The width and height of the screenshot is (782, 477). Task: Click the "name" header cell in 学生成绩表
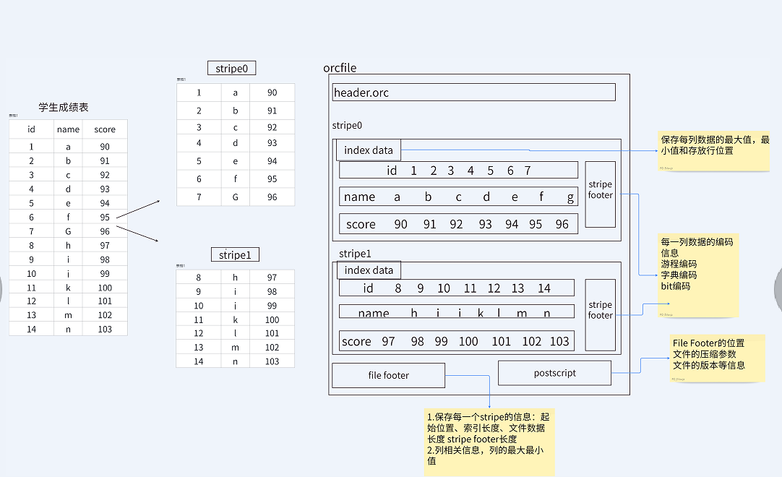69,129
